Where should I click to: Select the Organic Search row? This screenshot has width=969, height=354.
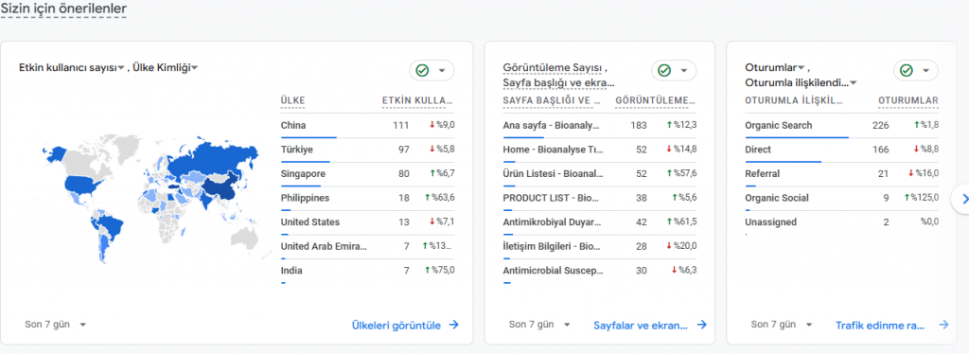pos(841,125)
